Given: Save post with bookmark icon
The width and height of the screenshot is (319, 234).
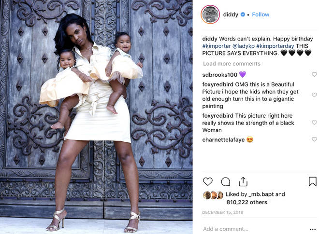Looking at the screenshot, I should point(313,181).
